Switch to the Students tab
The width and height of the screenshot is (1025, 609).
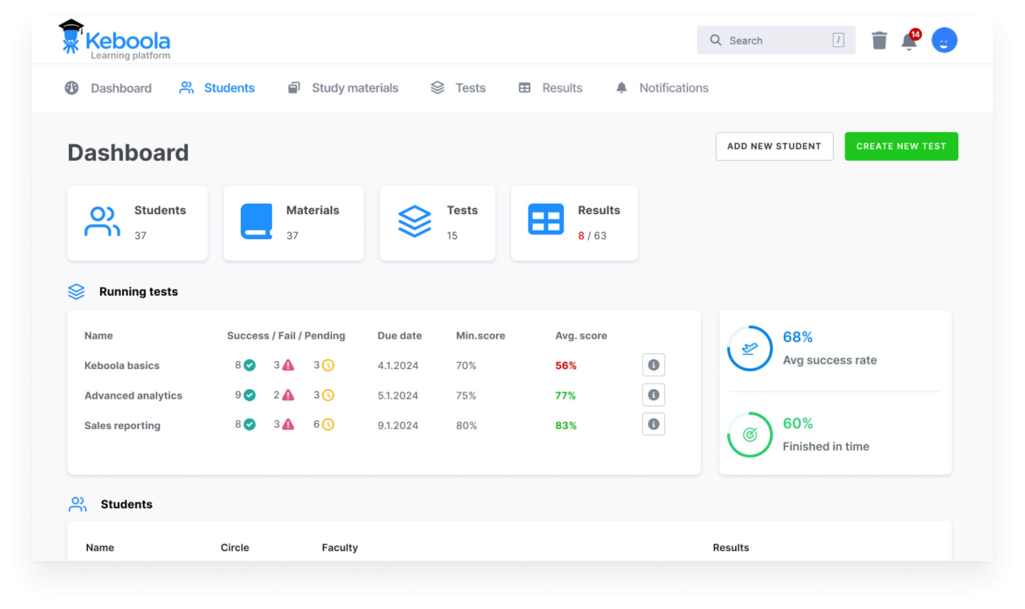pos(217,88)
